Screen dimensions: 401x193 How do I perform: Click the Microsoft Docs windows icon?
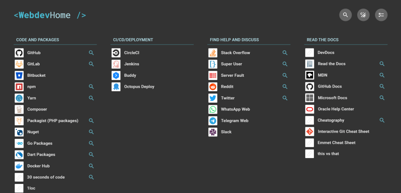tap(310, 98)
